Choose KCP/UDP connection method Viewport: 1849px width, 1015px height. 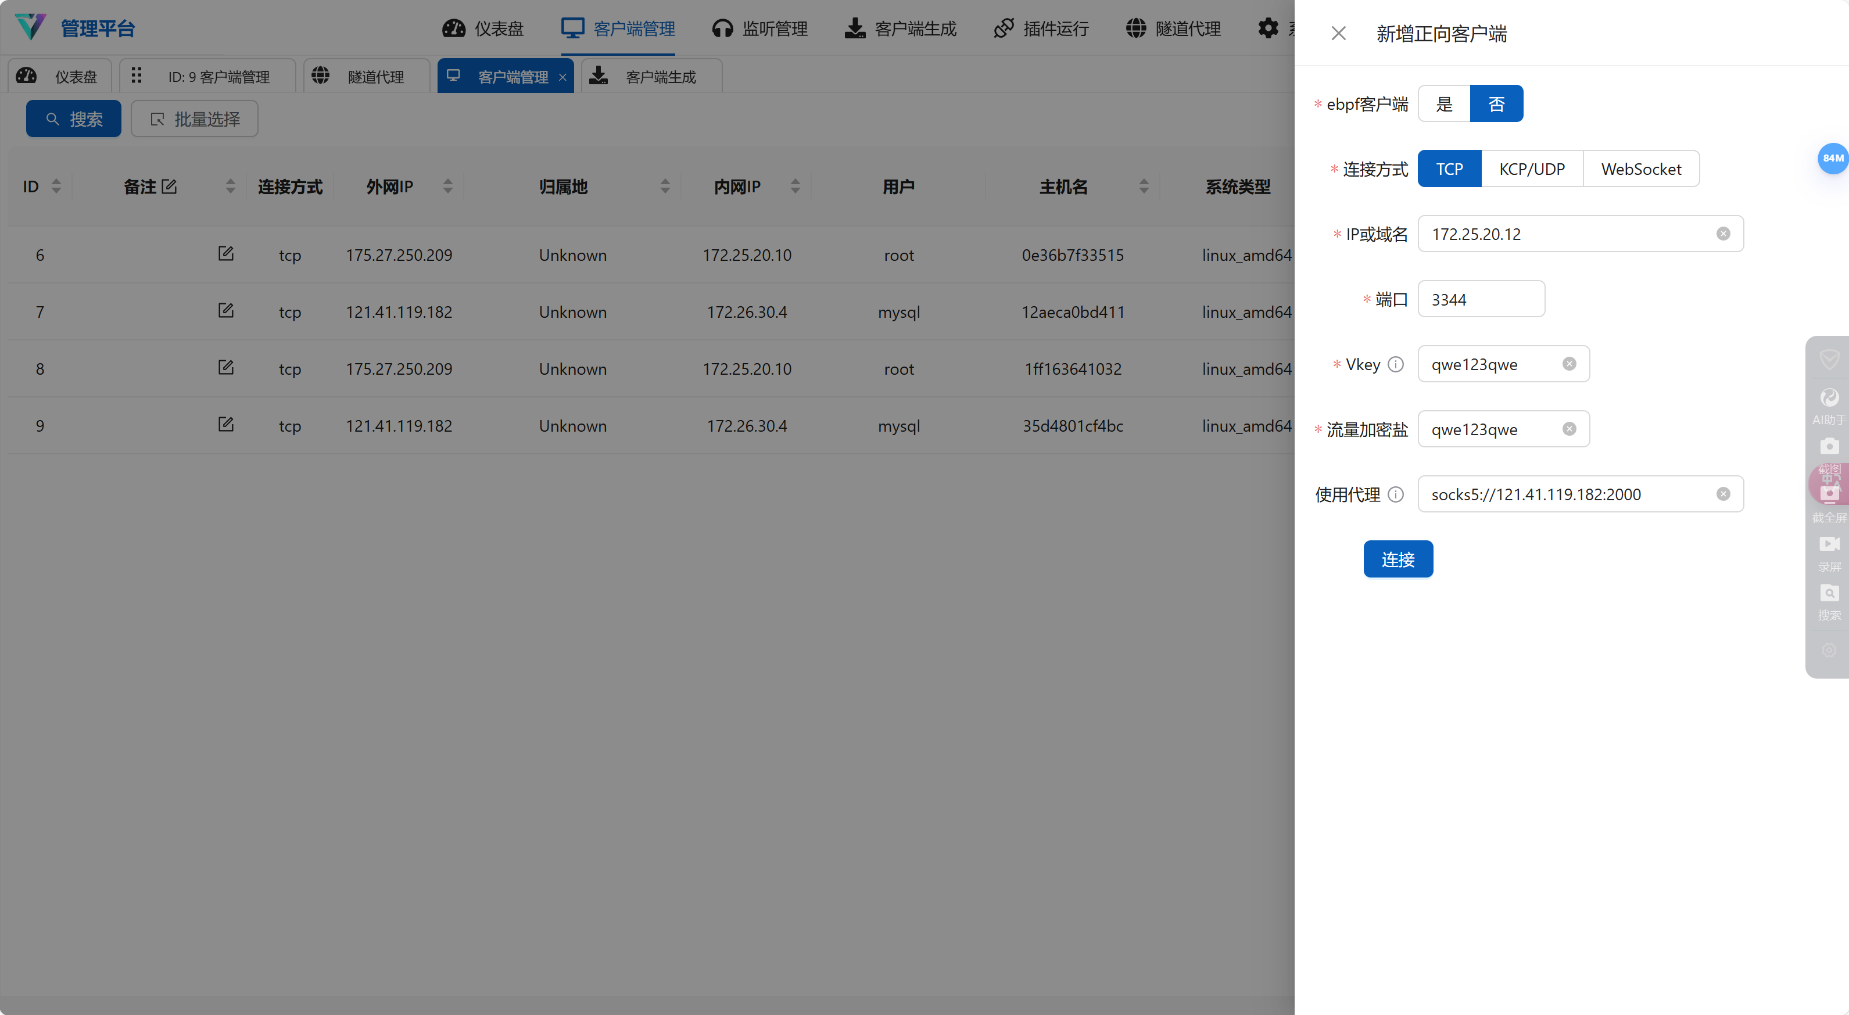coord(1532,170)
